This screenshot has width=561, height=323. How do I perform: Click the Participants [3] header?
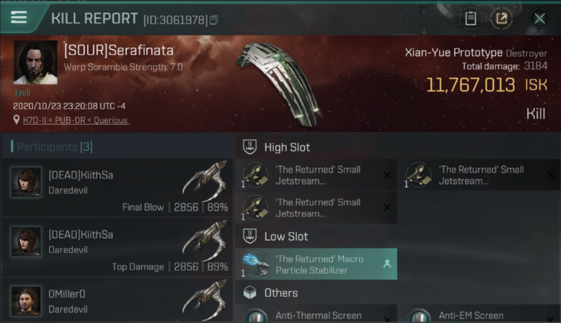[54, 147]
